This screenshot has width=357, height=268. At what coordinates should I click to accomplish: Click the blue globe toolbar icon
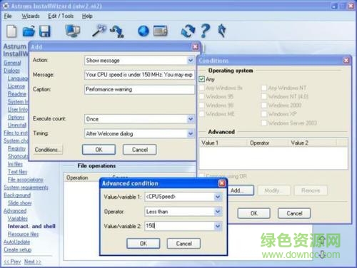(x=144, y=31)
